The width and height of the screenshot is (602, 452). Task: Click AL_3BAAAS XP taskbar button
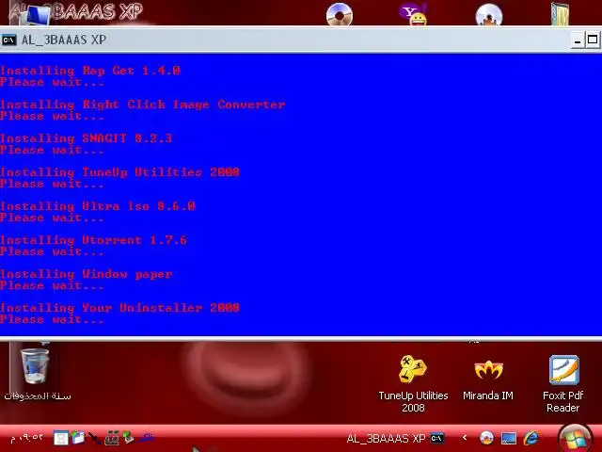[395, 438]
